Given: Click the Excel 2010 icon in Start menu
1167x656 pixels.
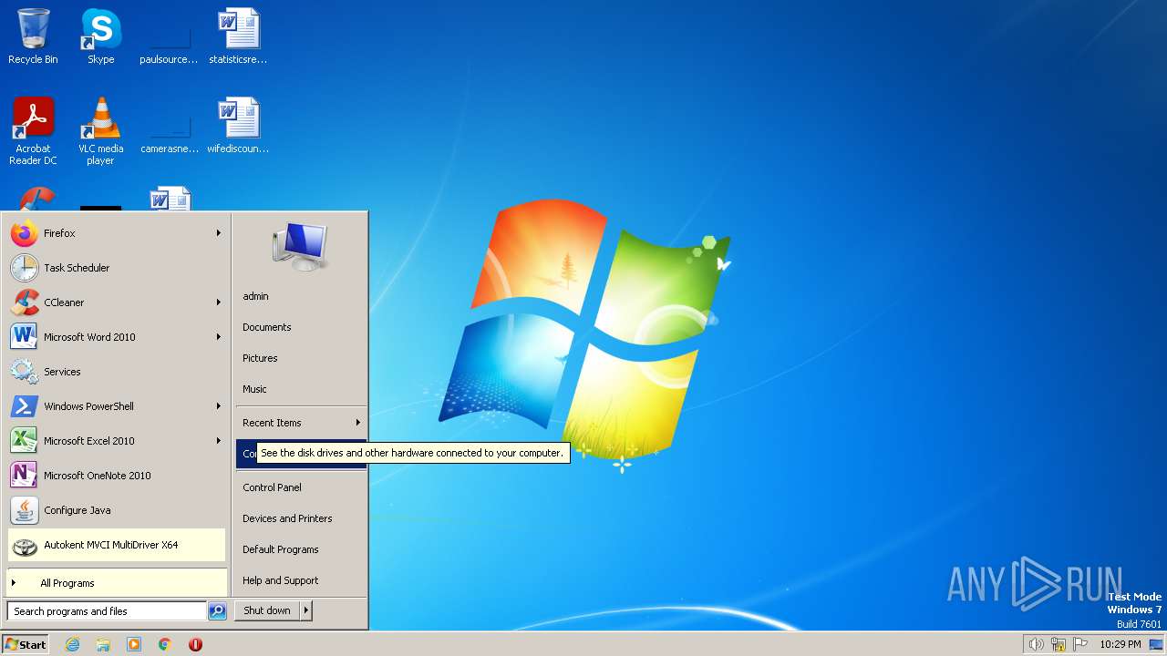Looking at the screenshot, I should point(25,441).
